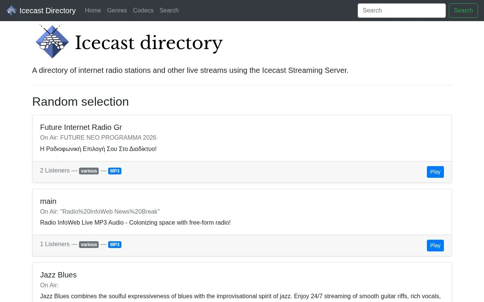Viewport: 484px width, 302px height.
Task: Focus the Search input field in navbar
Action: pyautogui.click(x=402, y=11)
